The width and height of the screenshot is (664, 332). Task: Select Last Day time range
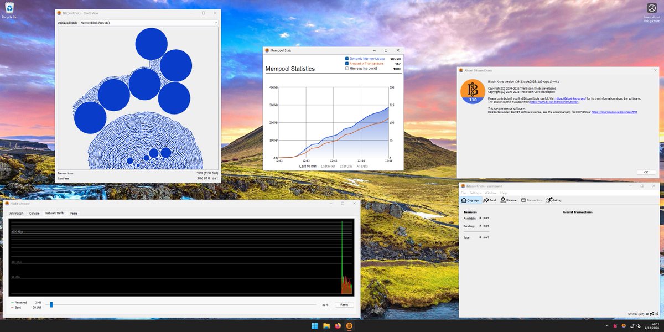346,166
